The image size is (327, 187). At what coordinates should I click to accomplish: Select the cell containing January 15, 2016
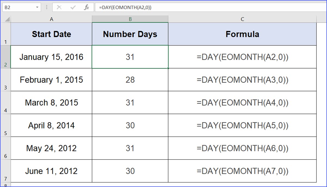point(51,57)
